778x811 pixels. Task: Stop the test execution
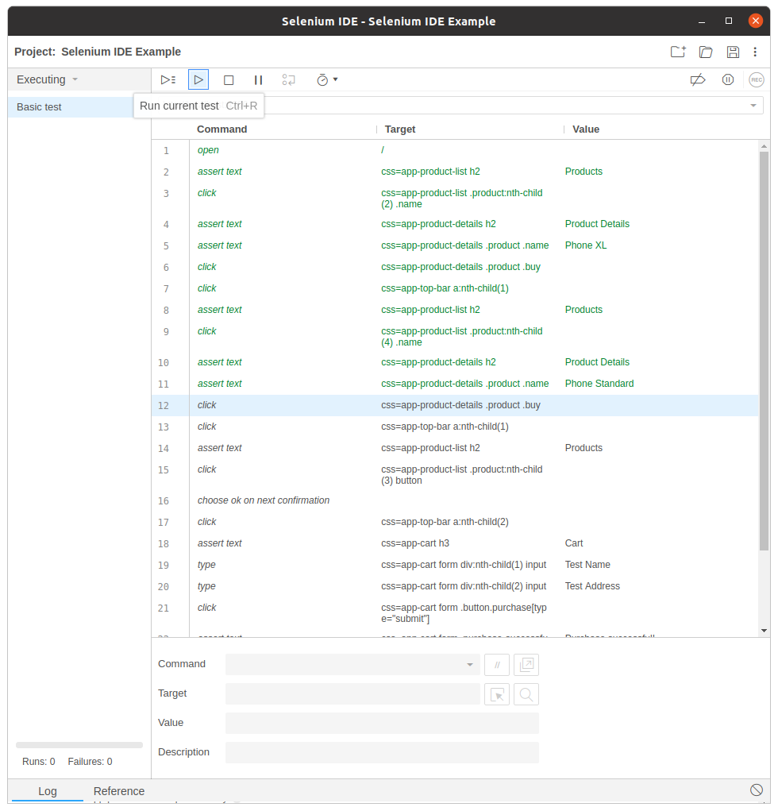coord(229,80)
